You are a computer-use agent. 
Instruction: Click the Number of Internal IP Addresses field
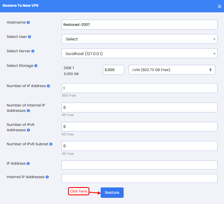tap(139, 107)
